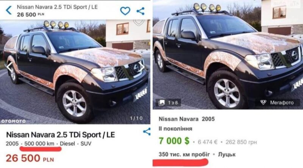Screen dimensions: 303x168
Task: Tap share icon beside Nissan Navara title
Action: click(x=147, y=131)
